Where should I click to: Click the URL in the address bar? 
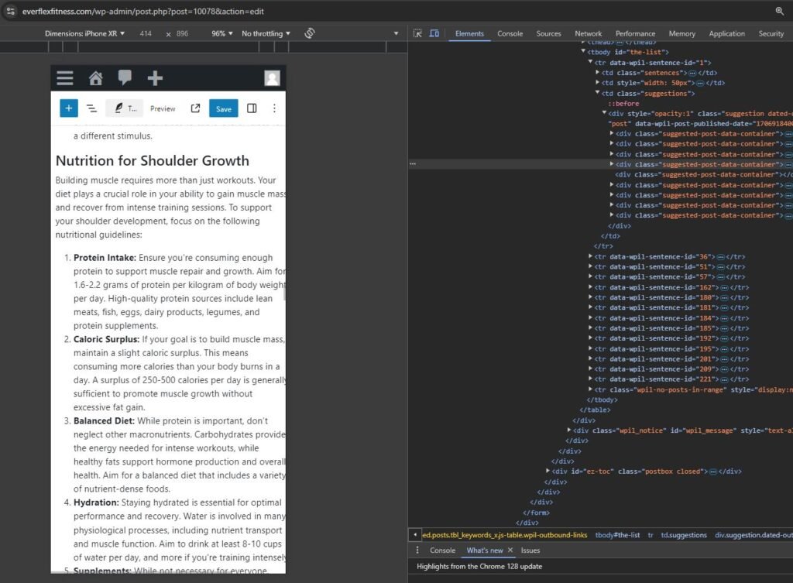click(143, 11)
